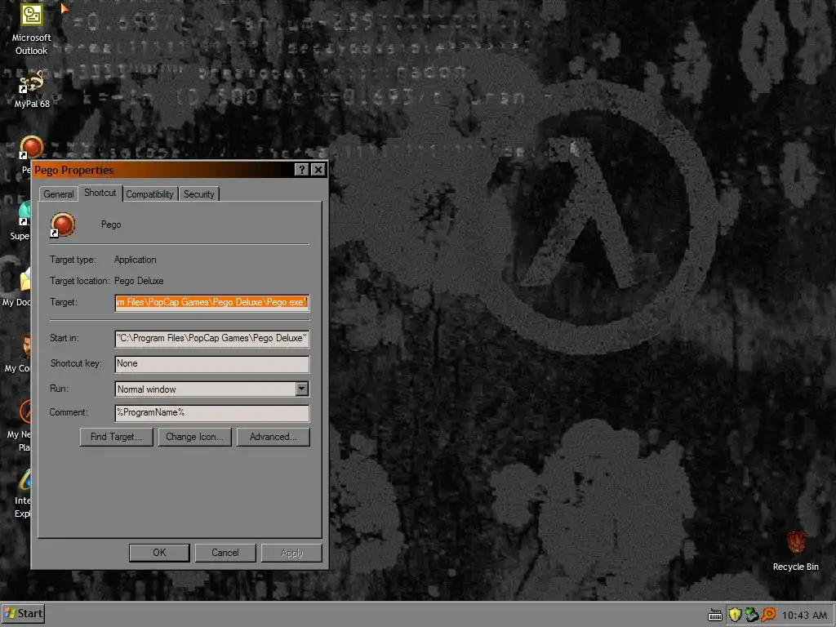Click the Application target type value
This screenshot has width=836, height=627.
click(x=135, y=260)
